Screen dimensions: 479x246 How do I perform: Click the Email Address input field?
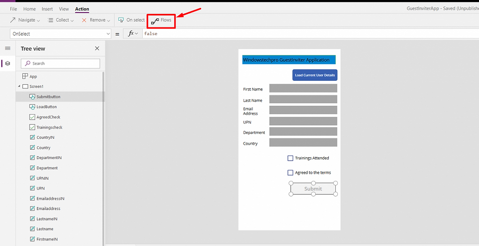[303, 110]
